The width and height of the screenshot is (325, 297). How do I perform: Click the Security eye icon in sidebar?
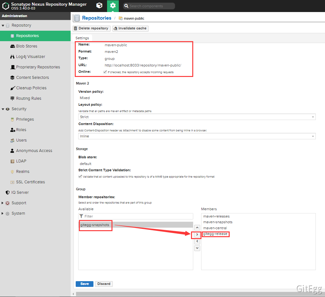coord(8,109)
